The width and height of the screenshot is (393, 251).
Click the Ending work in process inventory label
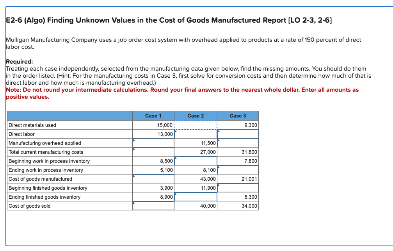[46, 170]
